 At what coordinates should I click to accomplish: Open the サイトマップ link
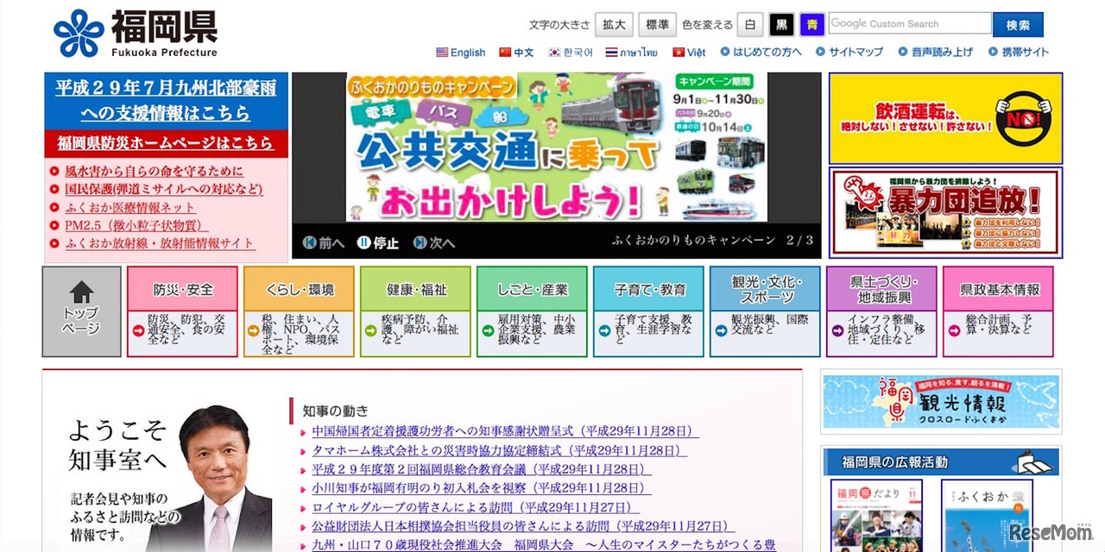(x=849, y=52)
